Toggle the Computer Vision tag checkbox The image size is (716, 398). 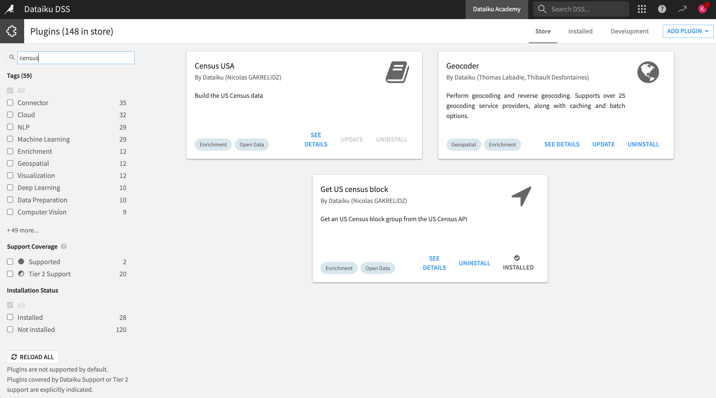pos(10,212)
